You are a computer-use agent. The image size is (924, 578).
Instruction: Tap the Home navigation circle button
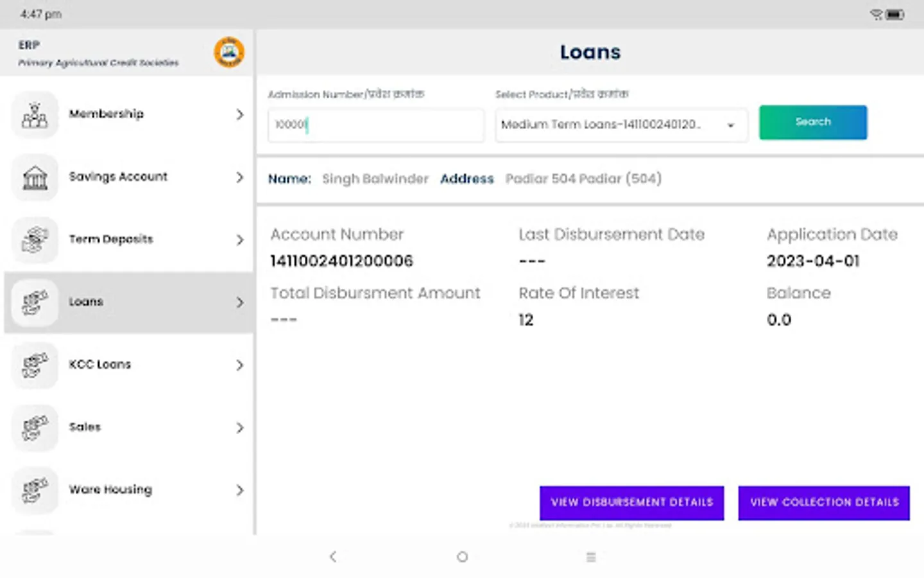pos(462,557)
